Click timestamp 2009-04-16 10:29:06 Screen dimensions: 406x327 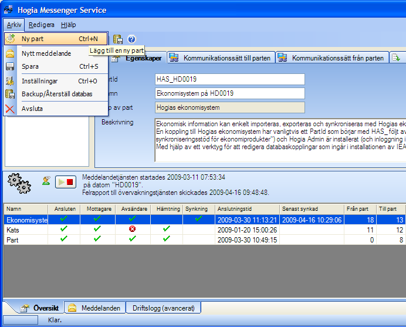(312, 220)
